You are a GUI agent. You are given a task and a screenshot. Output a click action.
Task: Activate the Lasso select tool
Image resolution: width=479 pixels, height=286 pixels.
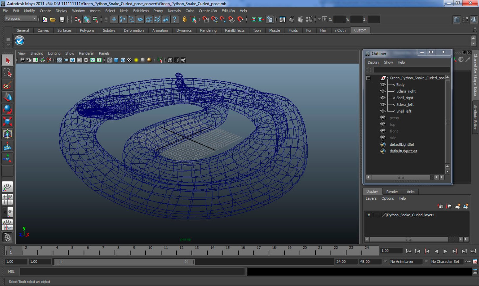click(x=7, y=73)
